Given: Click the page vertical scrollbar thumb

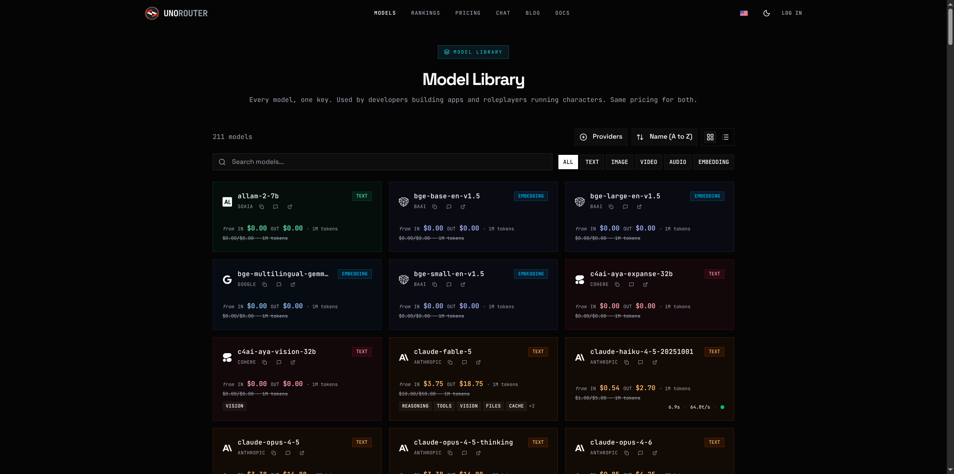Looking at the screenshot, I should [x=950, y=26].
